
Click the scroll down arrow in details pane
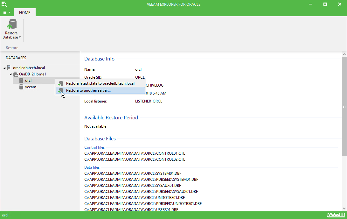coord(344,208)
